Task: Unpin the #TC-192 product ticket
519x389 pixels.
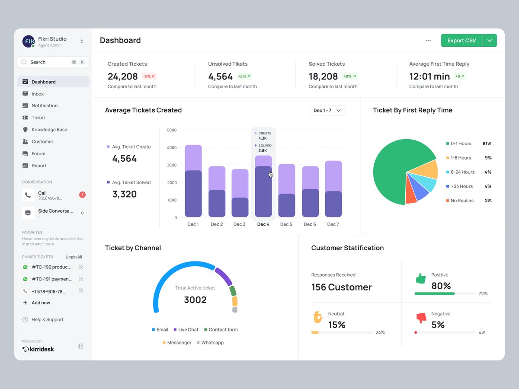Action: point(80,267)
